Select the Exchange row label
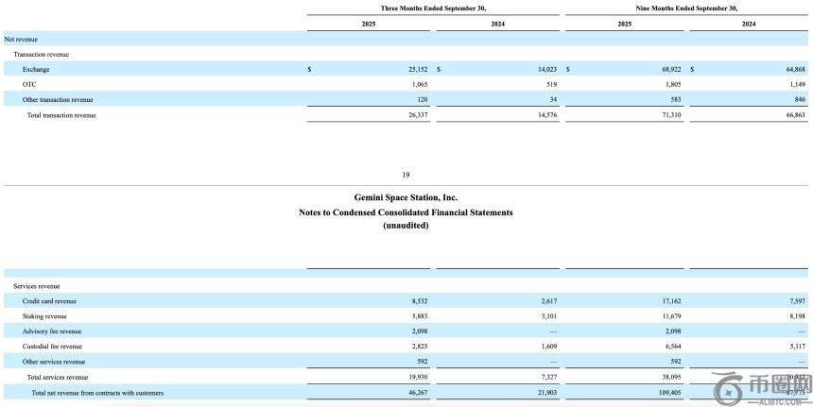The height and width of the screenshot is (407, 813). [36, 69]
